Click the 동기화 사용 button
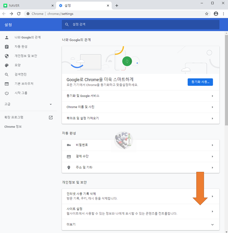The height and width of the screenshot is (233, 228). [x=200, y=82]
